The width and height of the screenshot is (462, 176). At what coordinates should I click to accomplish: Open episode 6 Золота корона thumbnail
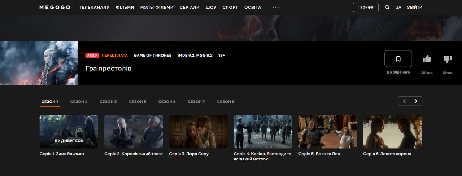pos(392,132)
